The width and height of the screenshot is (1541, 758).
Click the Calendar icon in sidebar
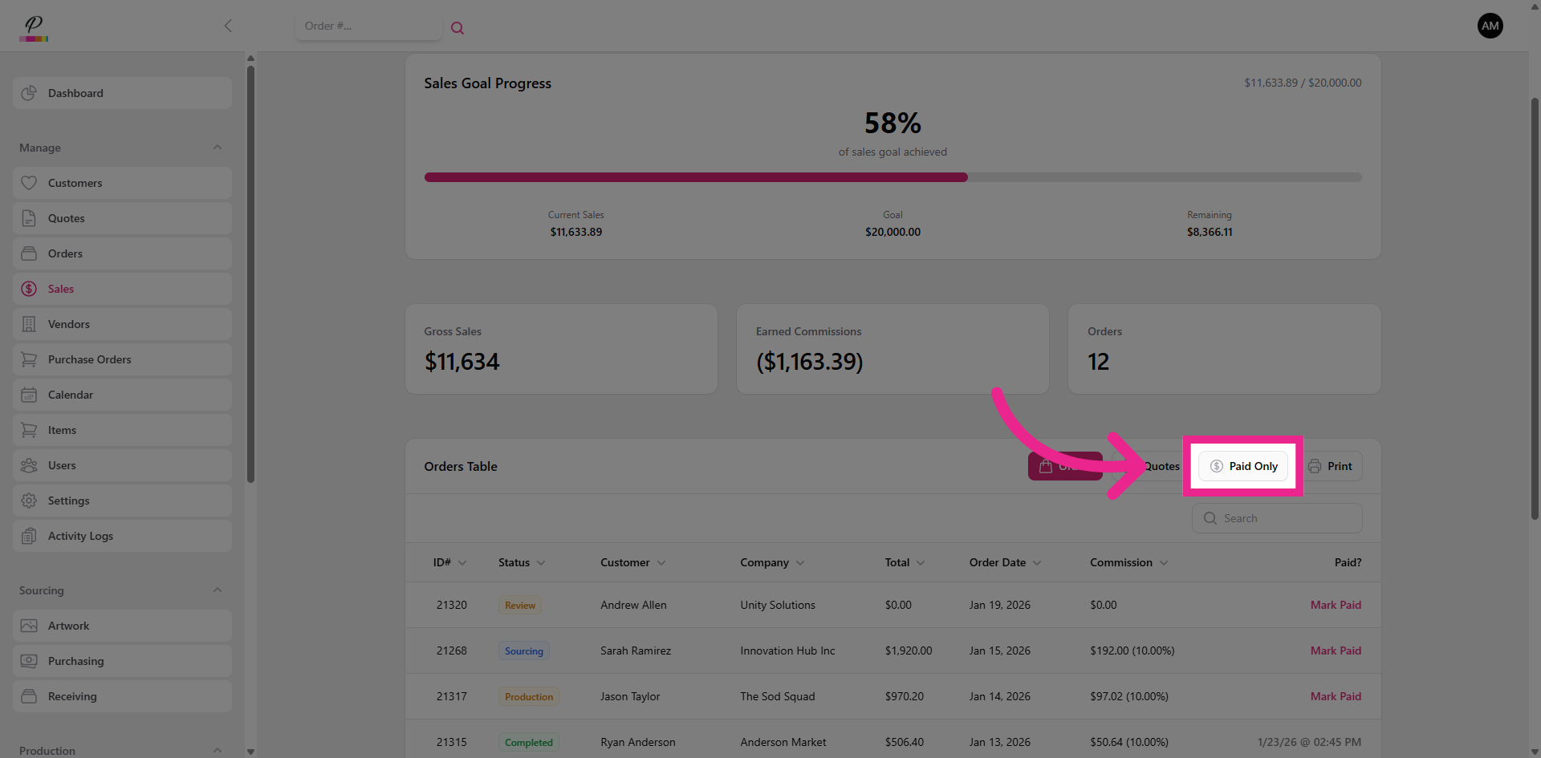29,395
